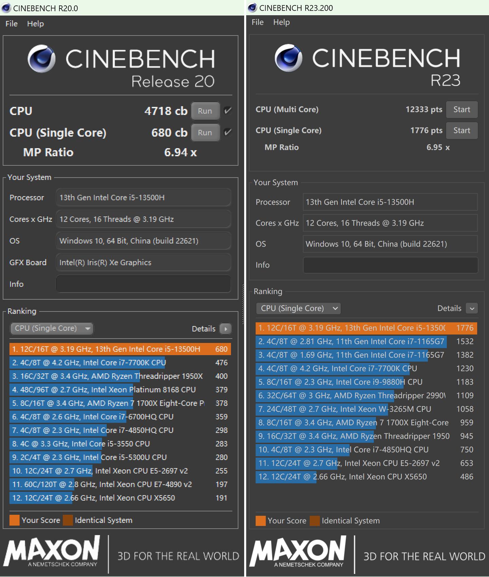Viewport: 489px width, 577px height.
Task: Click the Cinebench R20 title bar icon
Action: point(6,8)
